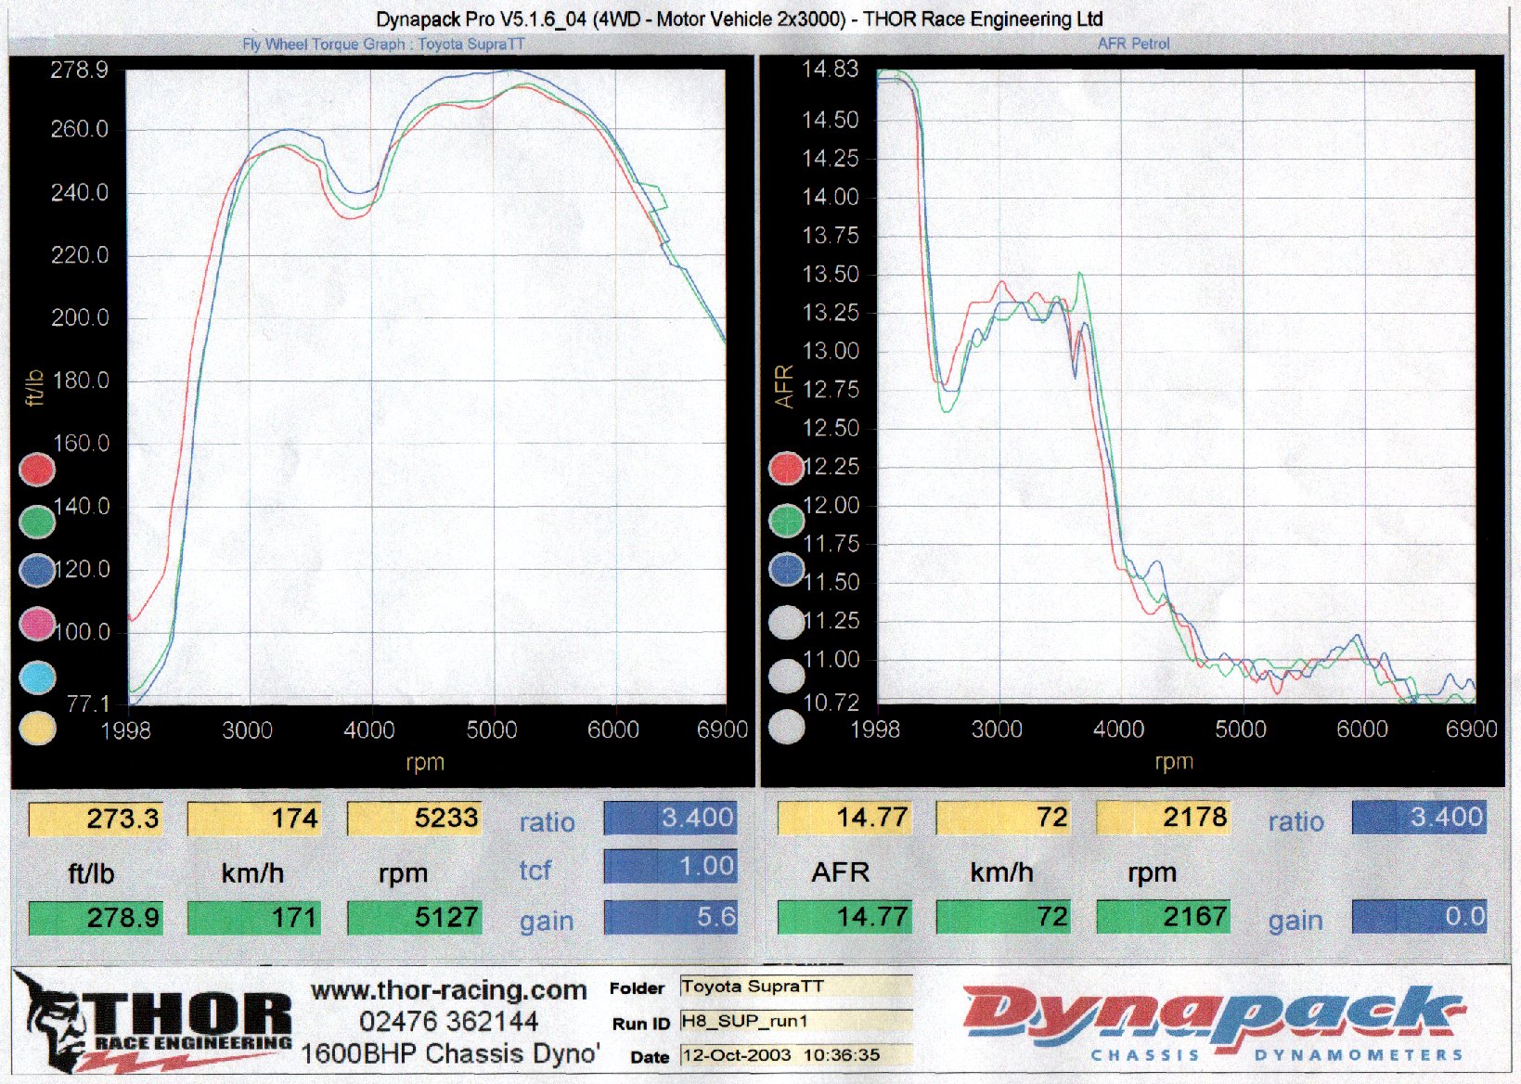The height and width of the screenshot is (1084, 1521).
Task: Click torque ratio label
Action: point(548,822)
